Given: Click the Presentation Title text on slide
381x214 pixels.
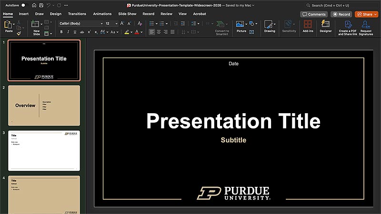Looking at the screenshot, I should [x=233, y=121].
